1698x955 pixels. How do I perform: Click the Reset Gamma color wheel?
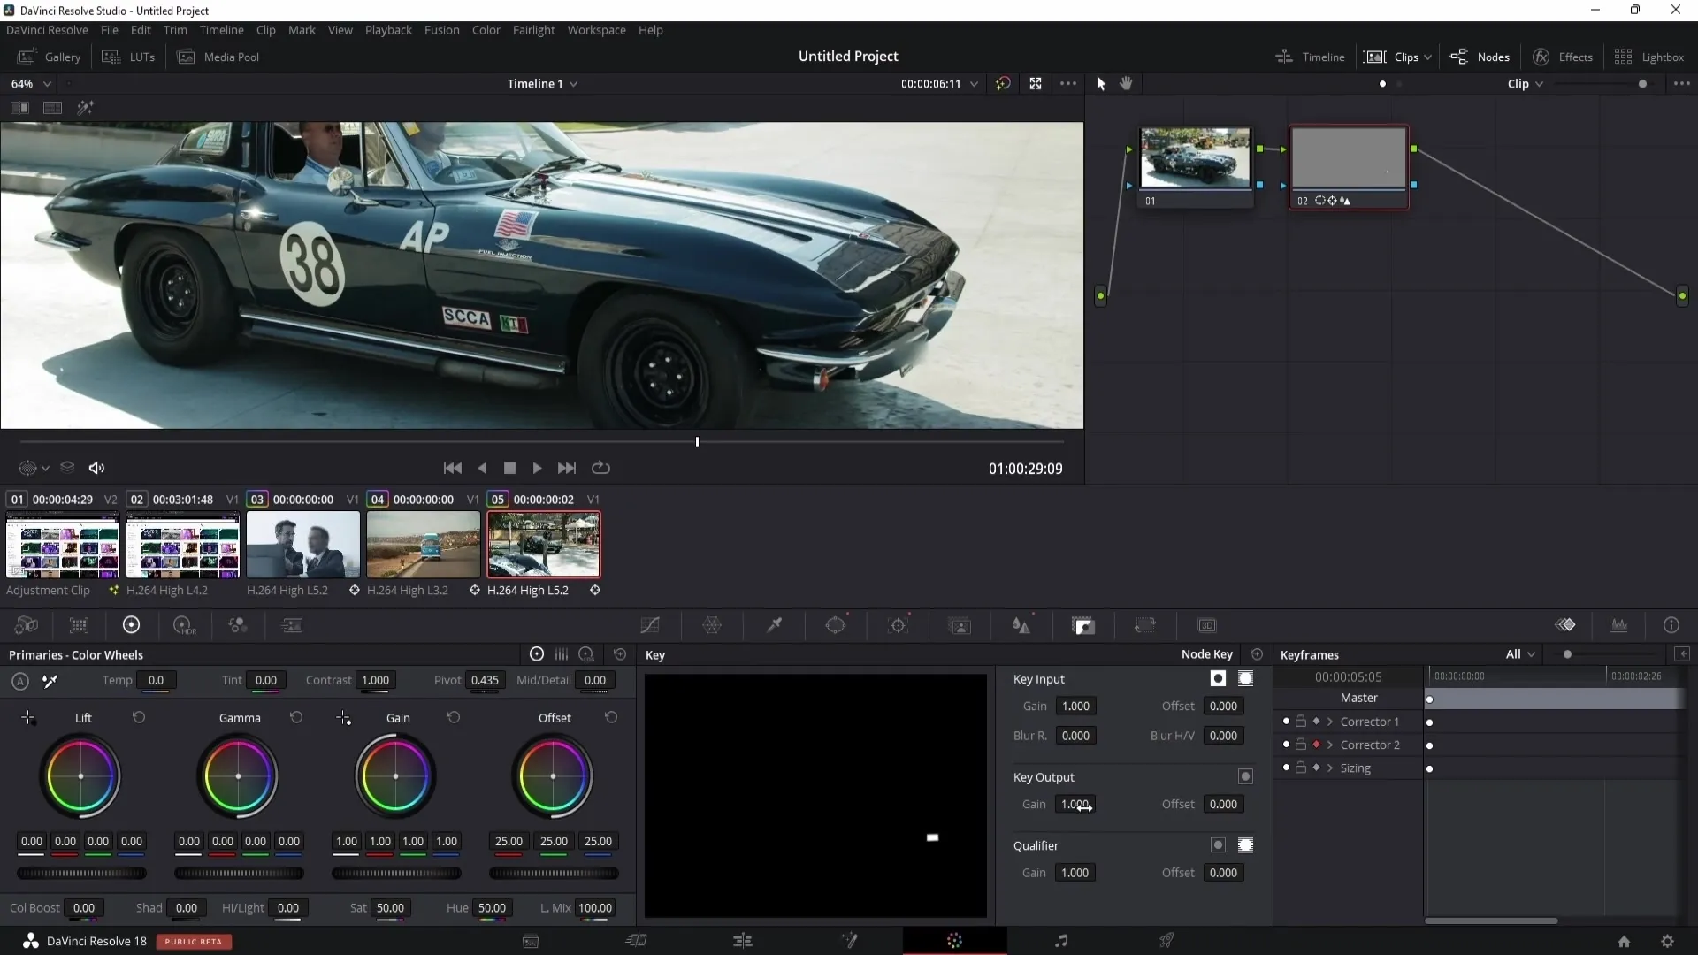295,717
